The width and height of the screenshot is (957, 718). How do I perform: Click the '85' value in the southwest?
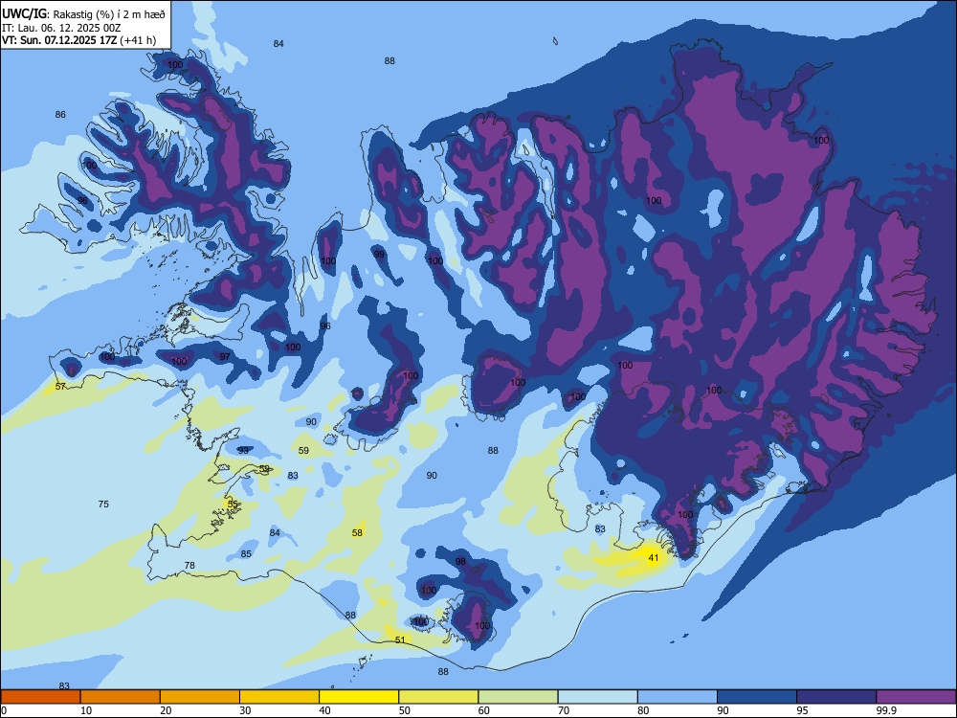(246, 553)
